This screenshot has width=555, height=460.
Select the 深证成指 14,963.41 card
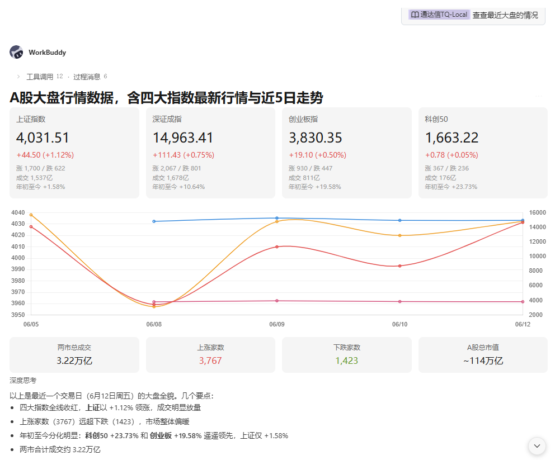coord(210,153)
